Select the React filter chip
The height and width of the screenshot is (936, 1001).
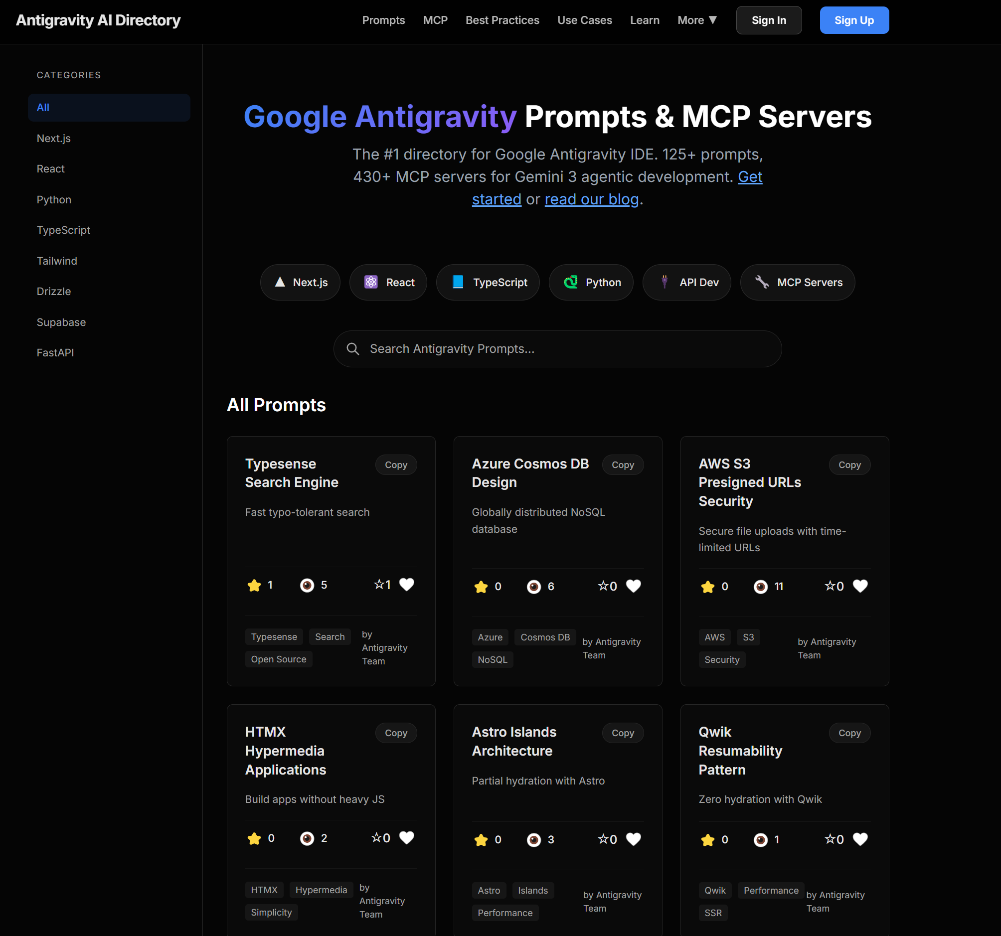pyautogui.click(x=388, y=283)
